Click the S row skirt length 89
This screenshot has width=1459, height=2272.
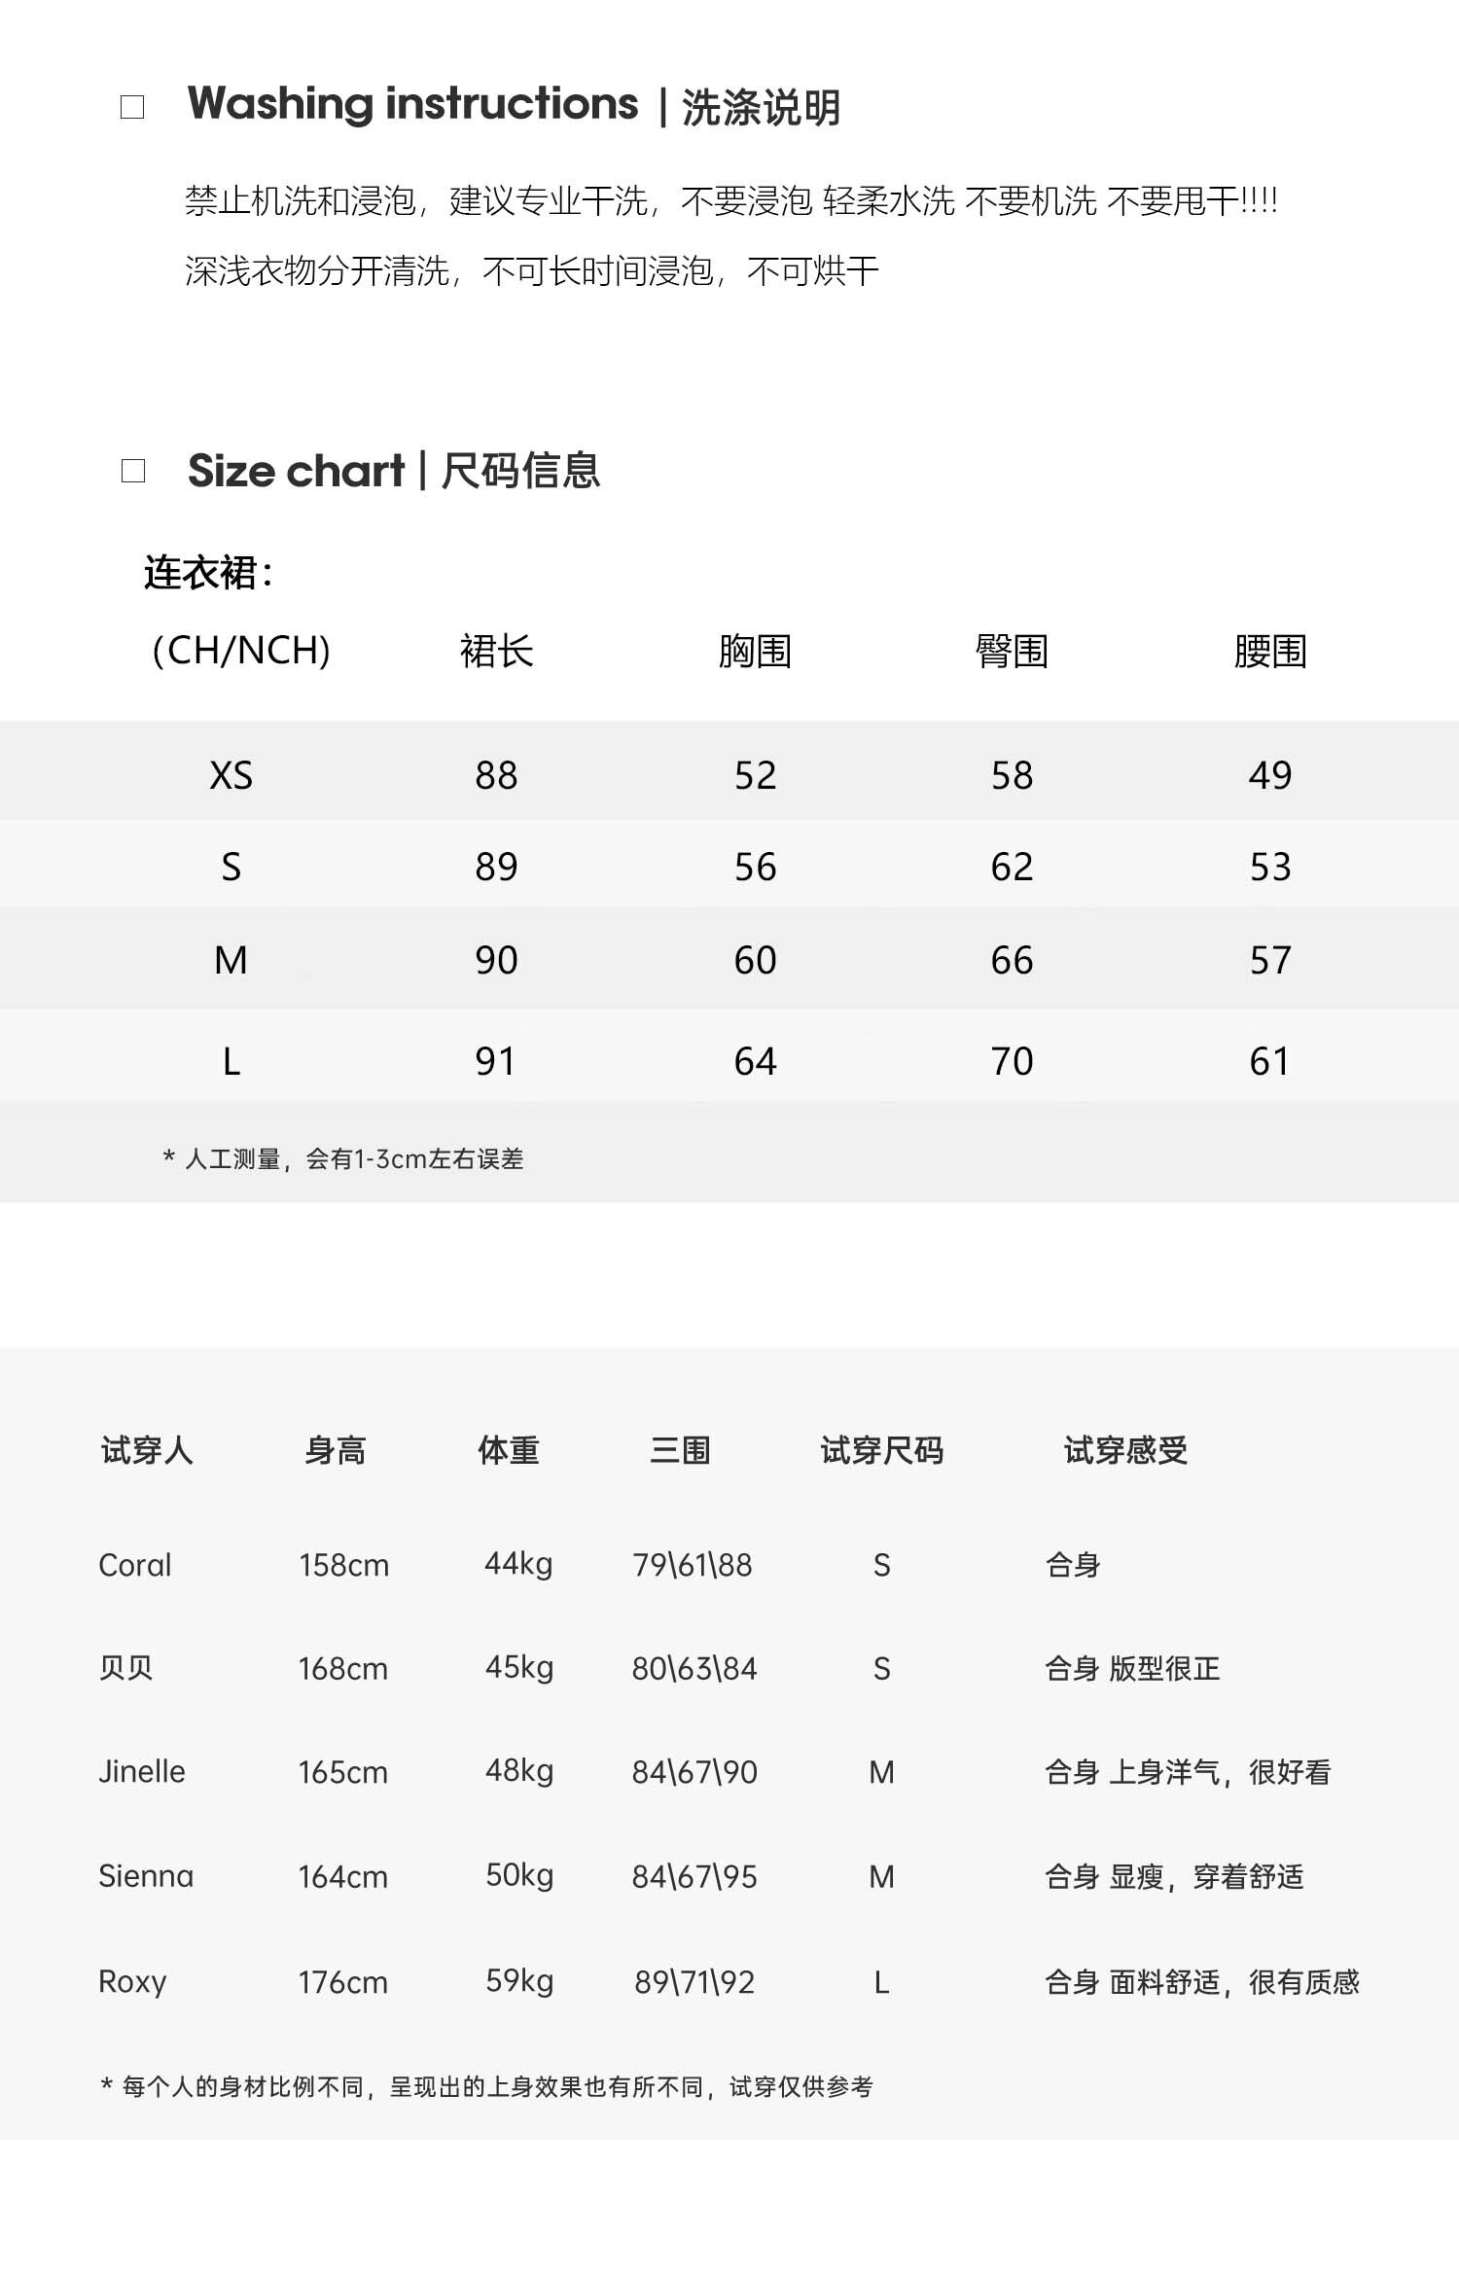pos(496,868)
